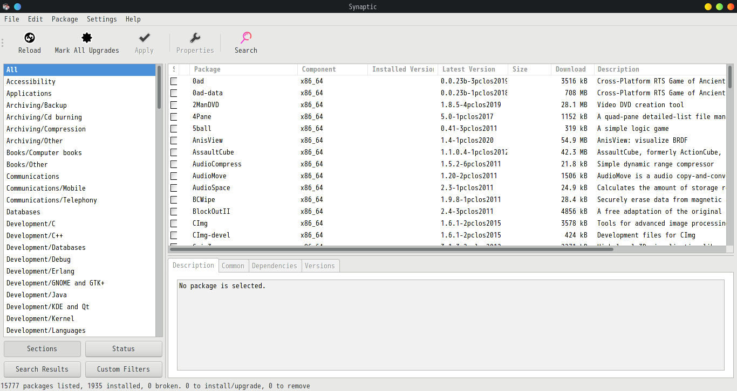This screenshot has height=391, width=737.
Task: Select the Databases section
Action: pos(79,212)
